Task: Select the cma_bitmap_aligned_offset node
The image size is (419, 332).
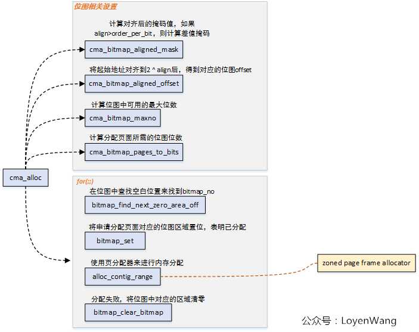Action: [134, 83]
